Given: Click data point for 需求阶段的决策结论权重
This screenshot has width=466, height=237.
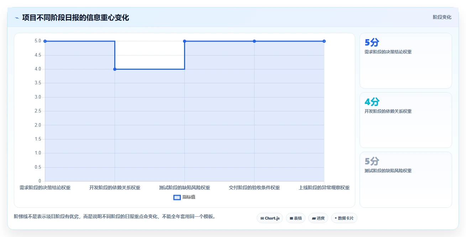Looking at the screenshot, I should point(45,41).
